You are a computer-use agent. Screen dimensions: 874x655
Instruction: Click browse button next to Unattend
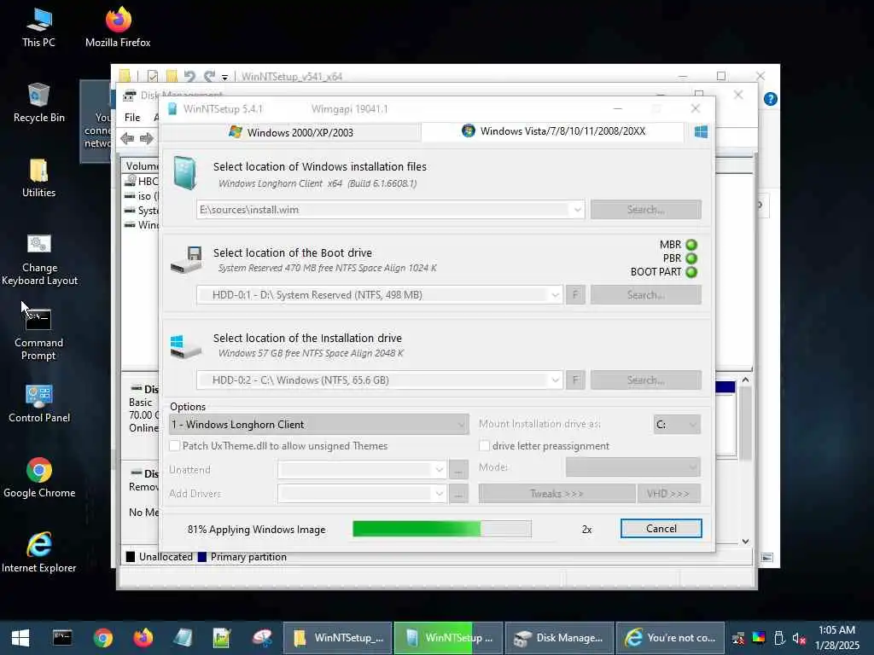coord(458,470)
